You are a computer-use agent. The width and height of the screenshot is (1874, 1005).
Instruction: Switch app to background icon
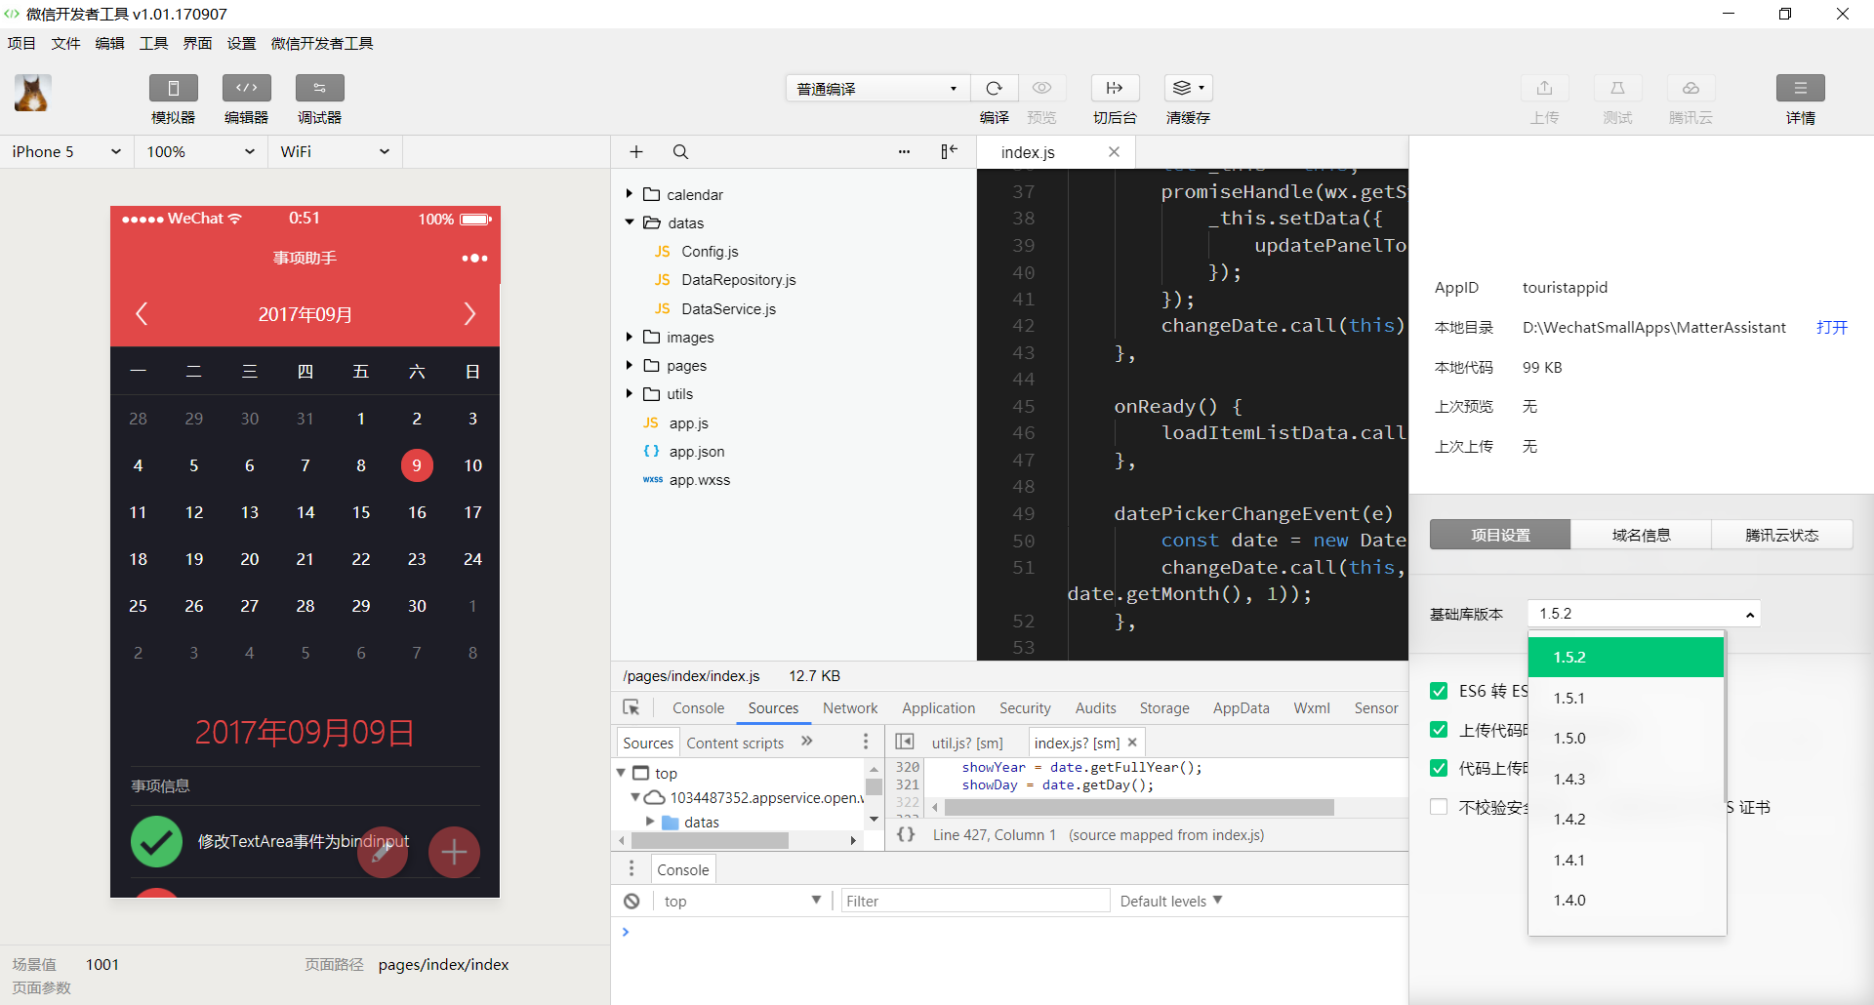click(x=1115, y=88)
